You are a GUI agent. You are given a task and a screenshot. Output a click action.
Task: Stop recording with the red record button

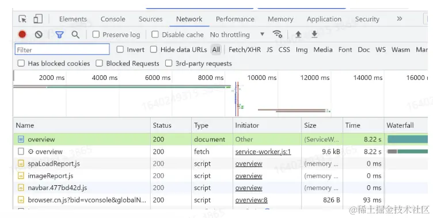[x=22, y=35]
